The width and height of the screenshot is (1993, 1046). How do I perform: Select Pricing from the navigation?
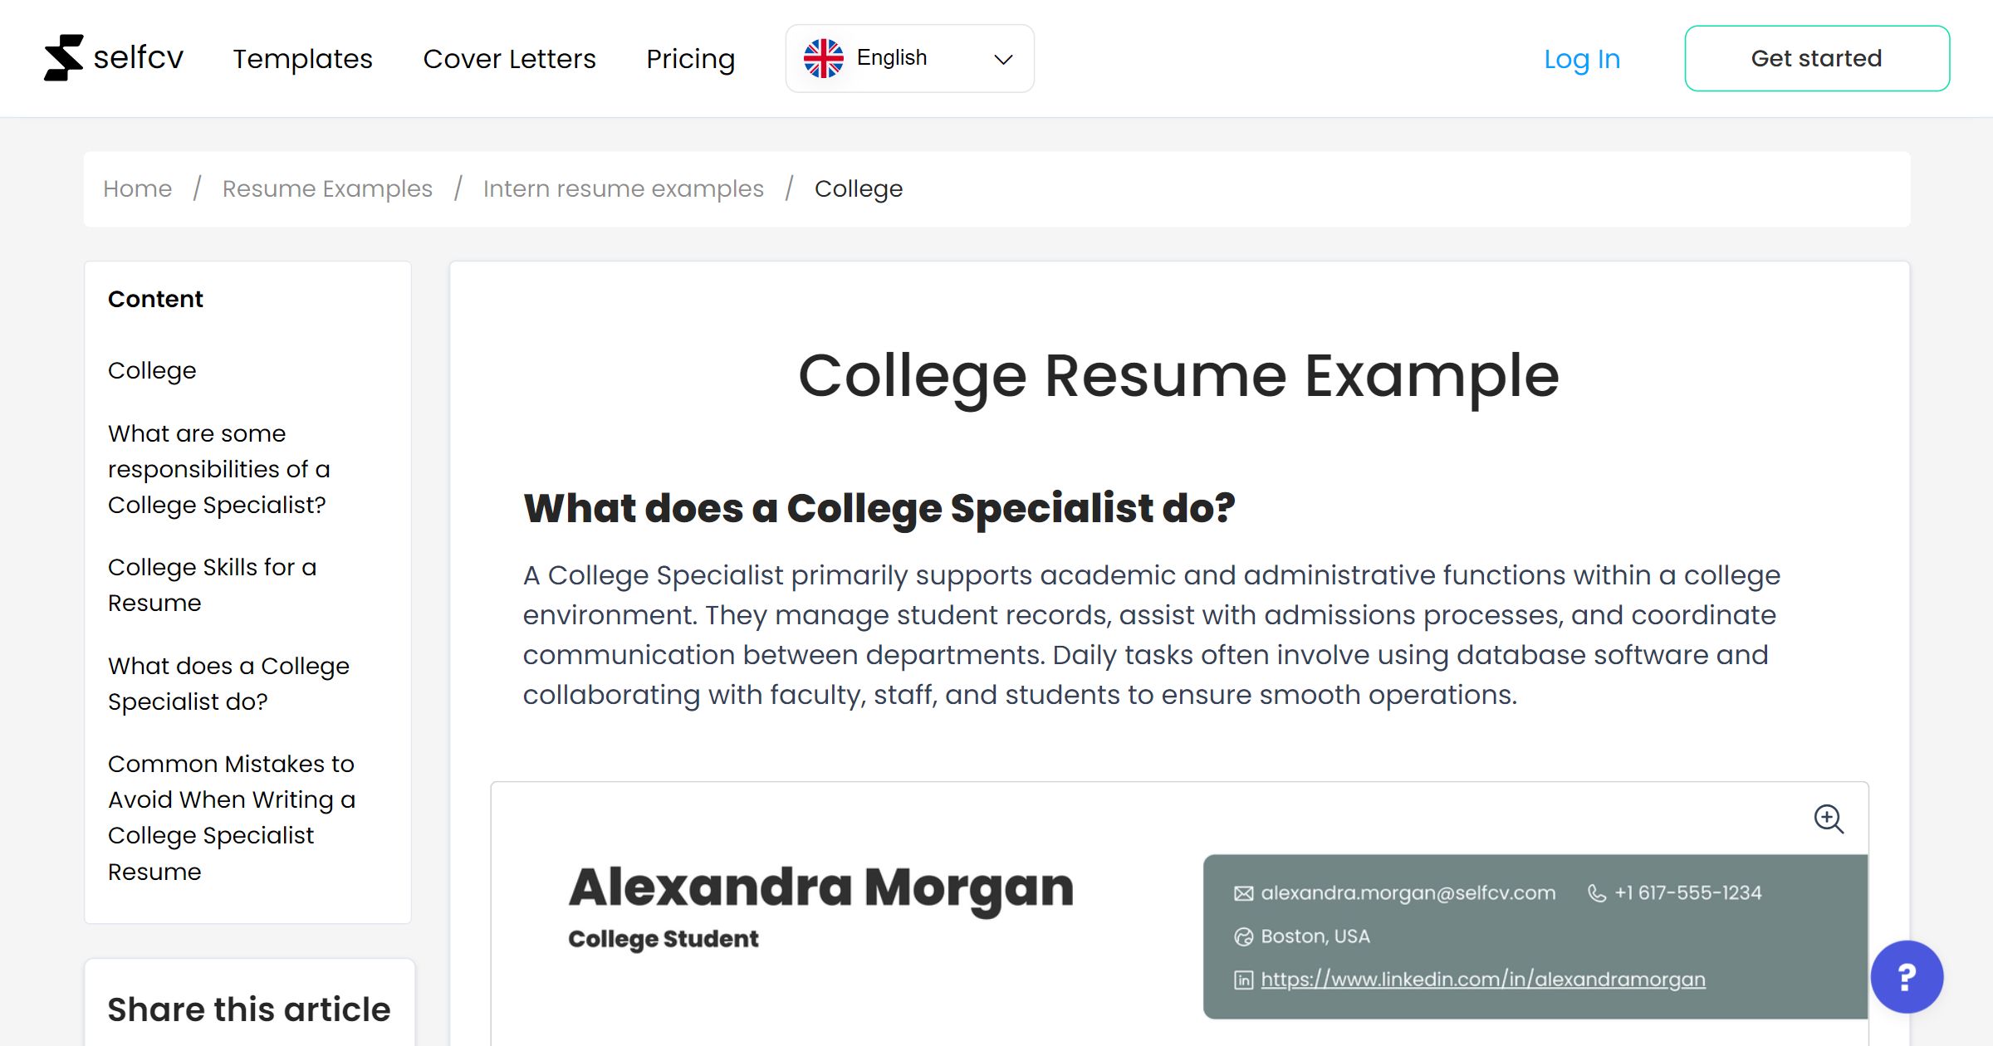690,58
